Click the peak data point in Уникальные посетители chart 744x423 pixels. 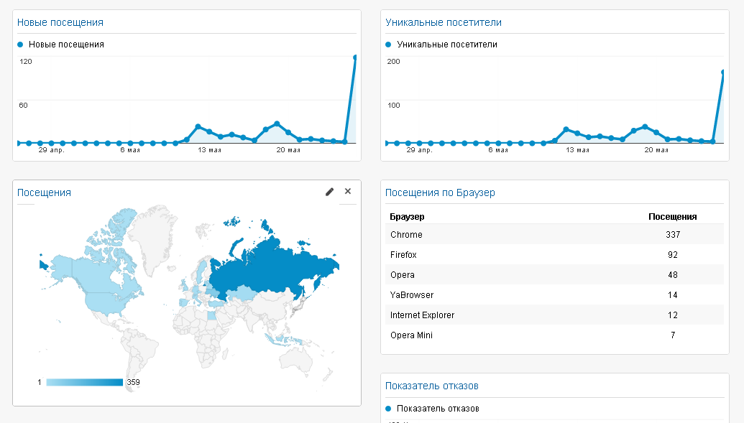(723, 72)
